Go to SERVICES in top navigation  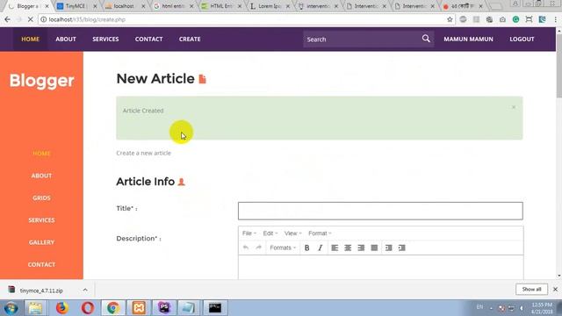tap(105, 39)
